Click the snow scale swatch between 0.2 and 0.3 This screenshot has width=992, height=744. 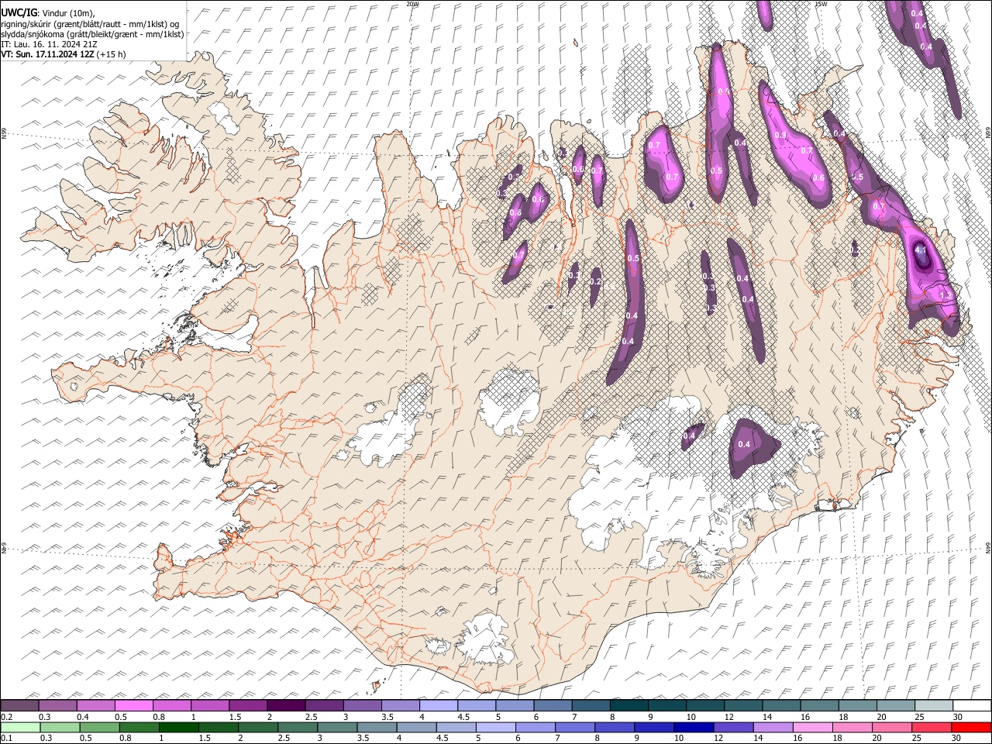click(20, 705)
